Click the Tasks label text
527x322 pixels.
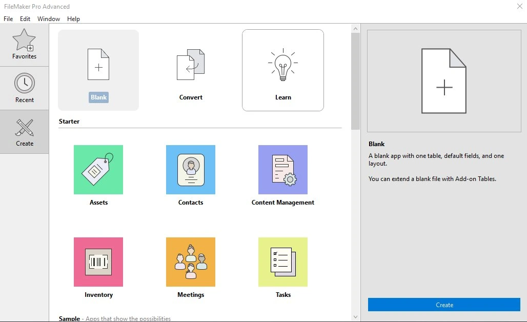(x=283, y=295)
